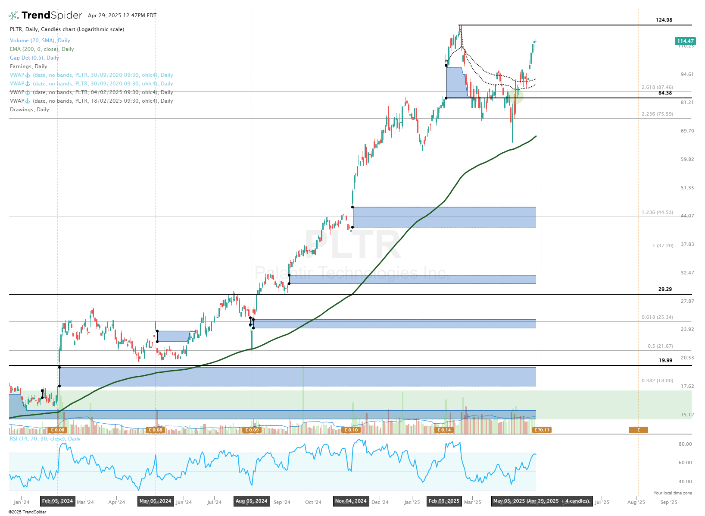Image resolution: width=705 pixels, height=516 pixels.
Task: Click earnings marker E 0.10
Action: [x=351, y=430]
